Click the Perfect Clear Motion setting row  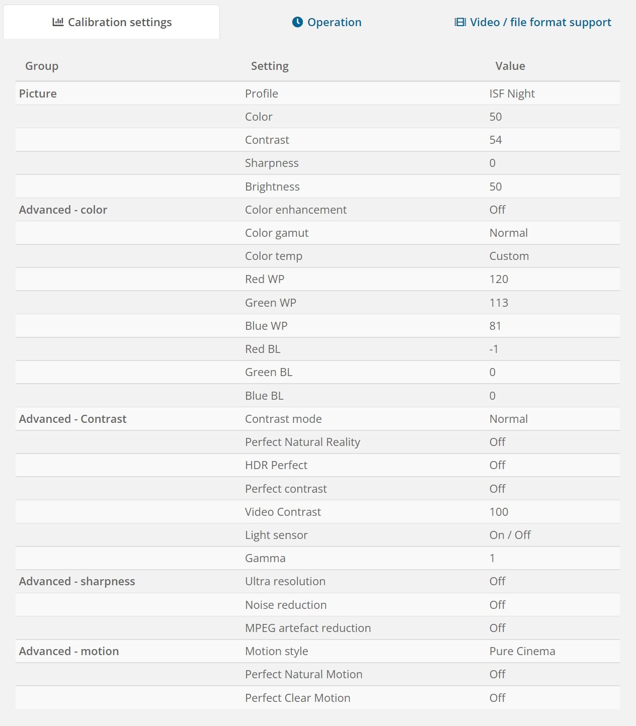point(317,698)
